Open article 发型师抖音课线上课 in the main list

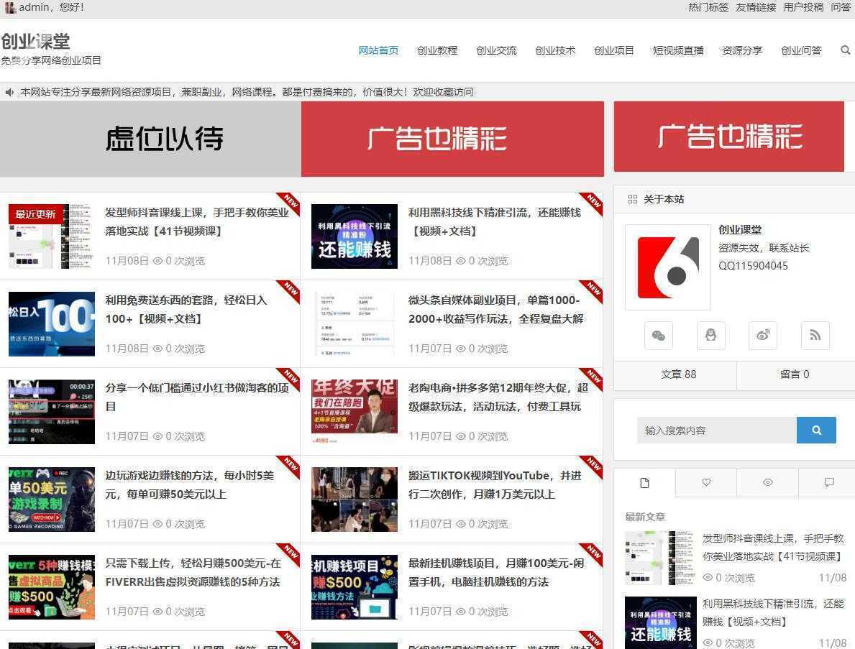197,222
